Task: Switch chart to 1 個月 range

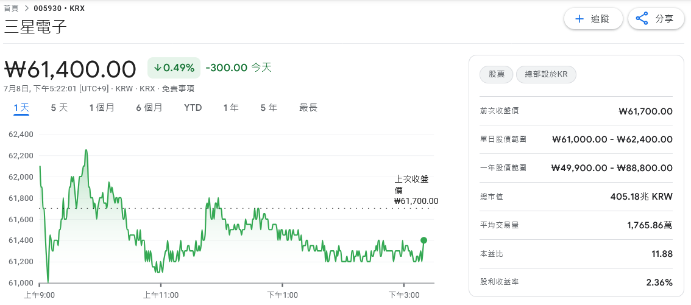Action: point(102,108)
